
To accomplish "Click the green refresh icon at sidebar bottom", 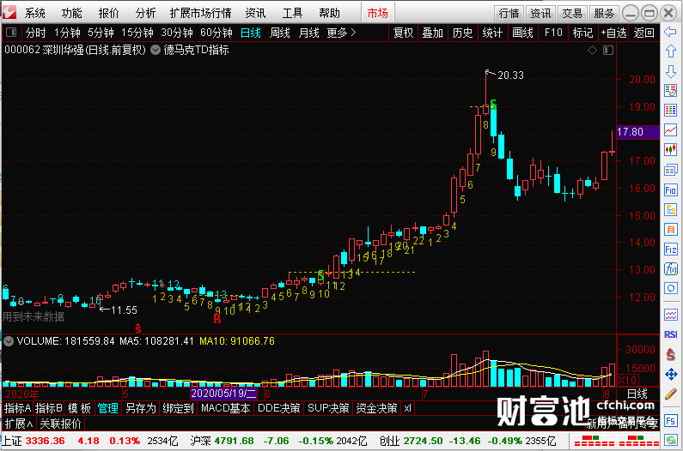I will pos(670,440).
